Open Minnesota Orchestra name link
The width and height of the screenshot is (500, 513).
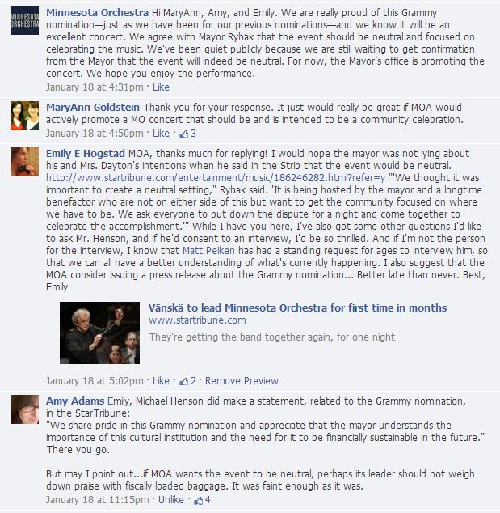coord(97,13)
